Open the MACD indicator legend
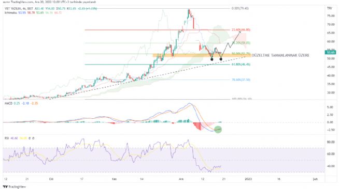Screen dimensions: 339x189 pos(8,103)
